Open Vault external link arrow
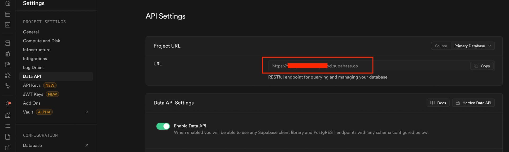Image resolution: width=509 pixels, height=152 pixels. point(87,112)
